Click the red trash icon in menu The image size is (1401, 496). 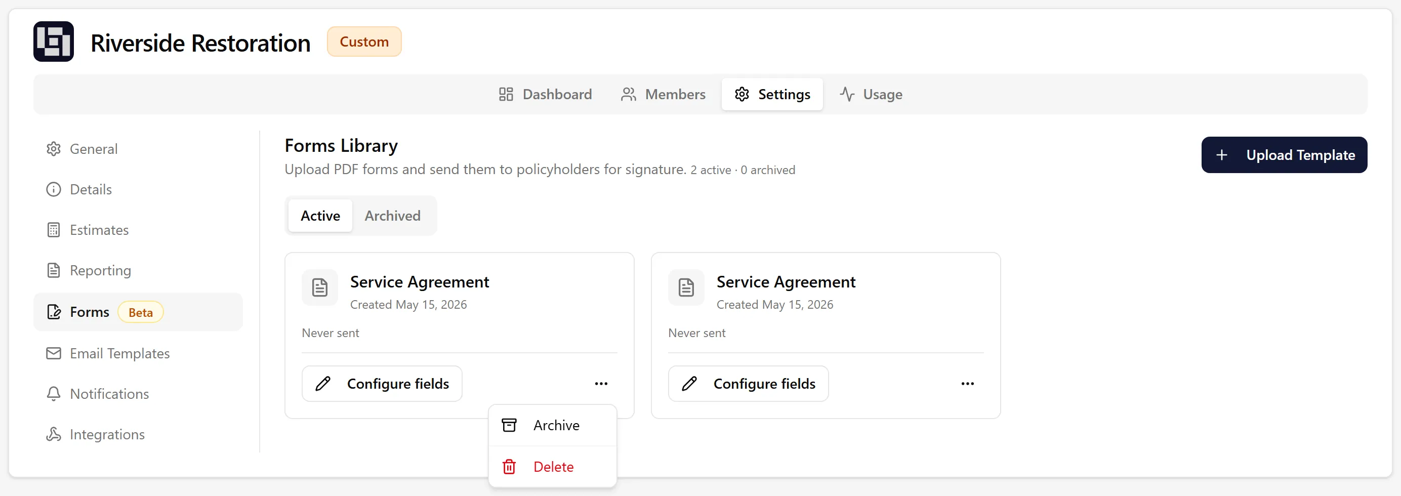(x=509, y=467)
